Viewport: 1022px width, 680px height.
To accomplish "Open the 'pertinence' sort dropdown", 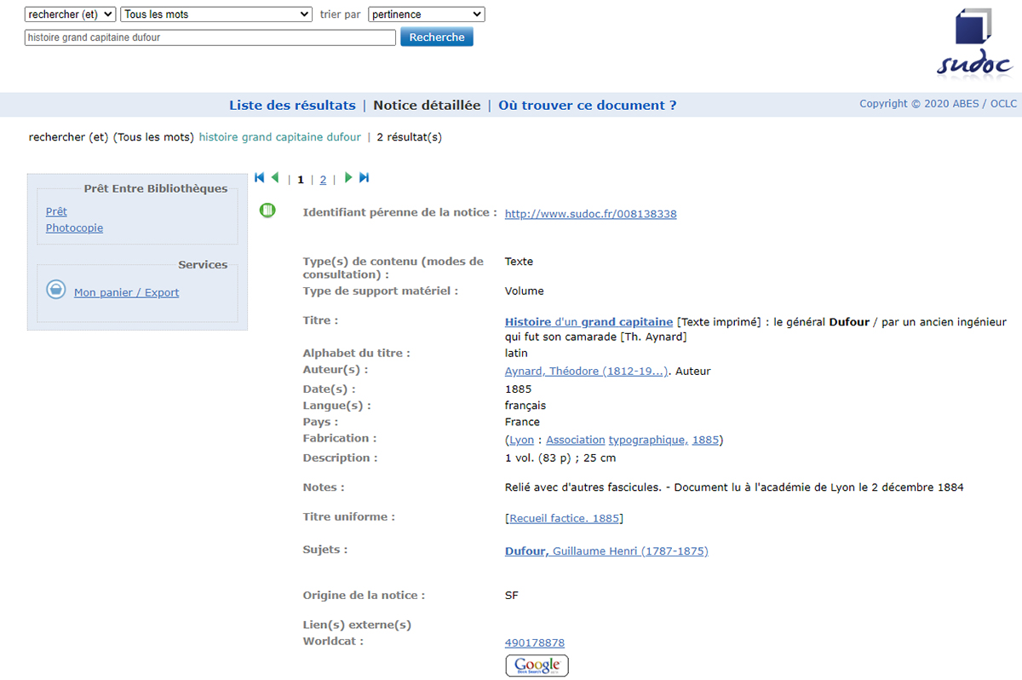I will (x=427, y=14).
